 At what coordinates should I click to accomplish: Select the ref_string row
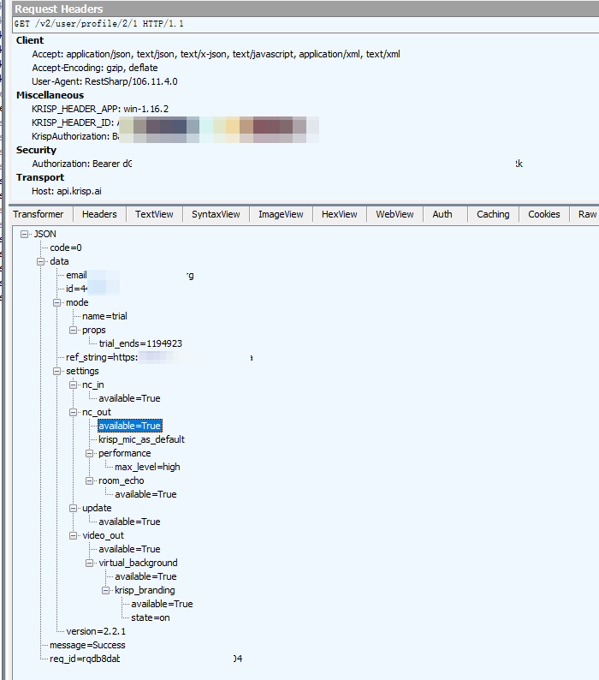(159, 357)
